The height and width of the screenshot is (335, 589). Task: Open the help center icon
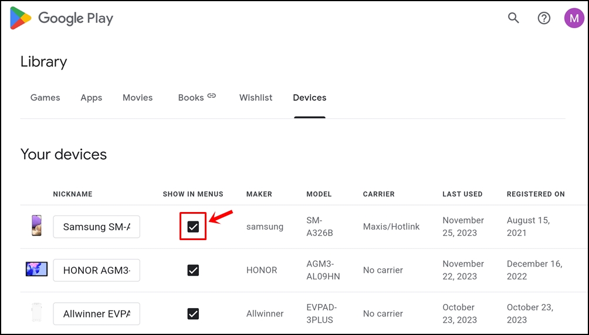[544, 18]
